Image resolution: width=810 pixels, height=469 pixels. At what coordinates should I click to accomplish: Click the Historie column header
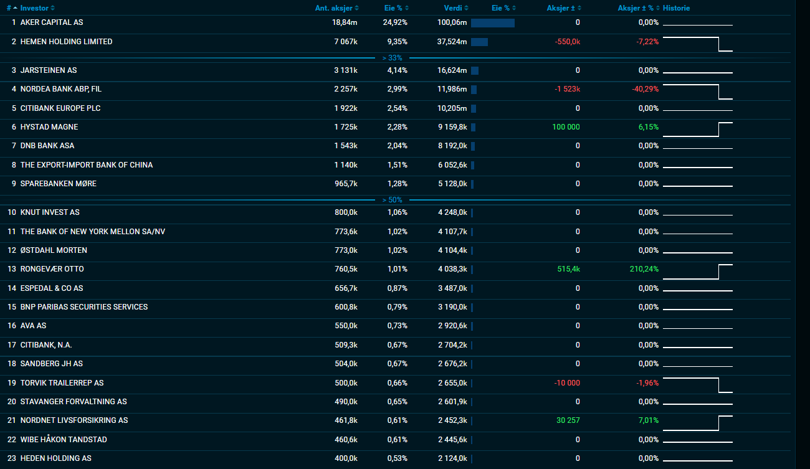click(x=677, y=8)
